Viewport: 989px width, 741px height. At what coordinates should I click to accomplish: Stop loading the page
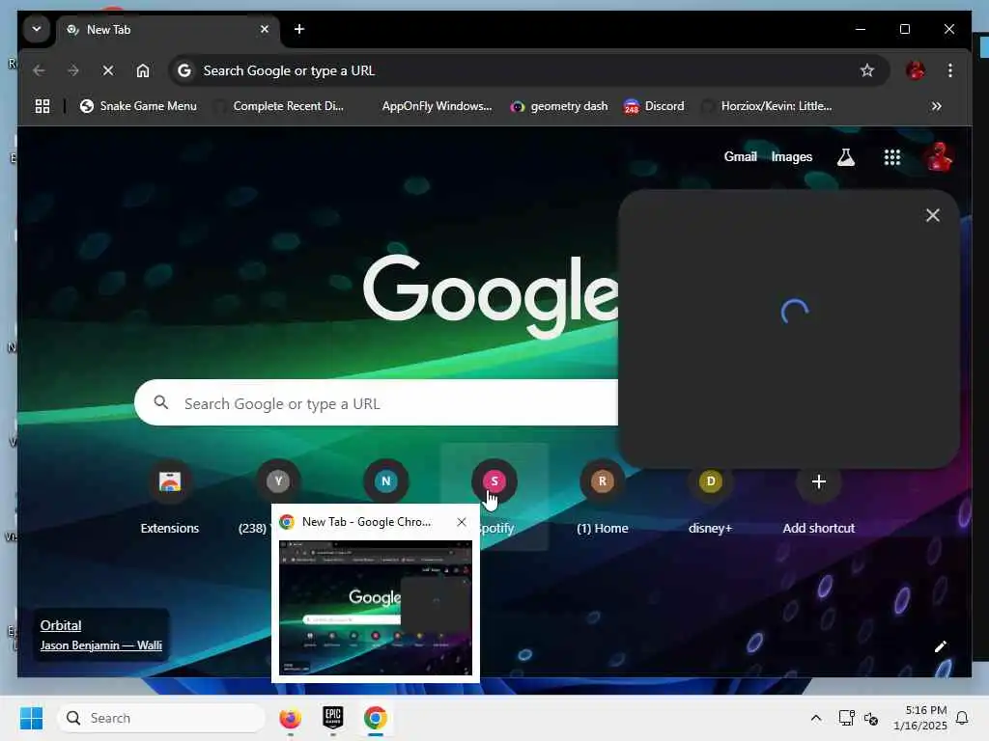click(x=108, y=70)
